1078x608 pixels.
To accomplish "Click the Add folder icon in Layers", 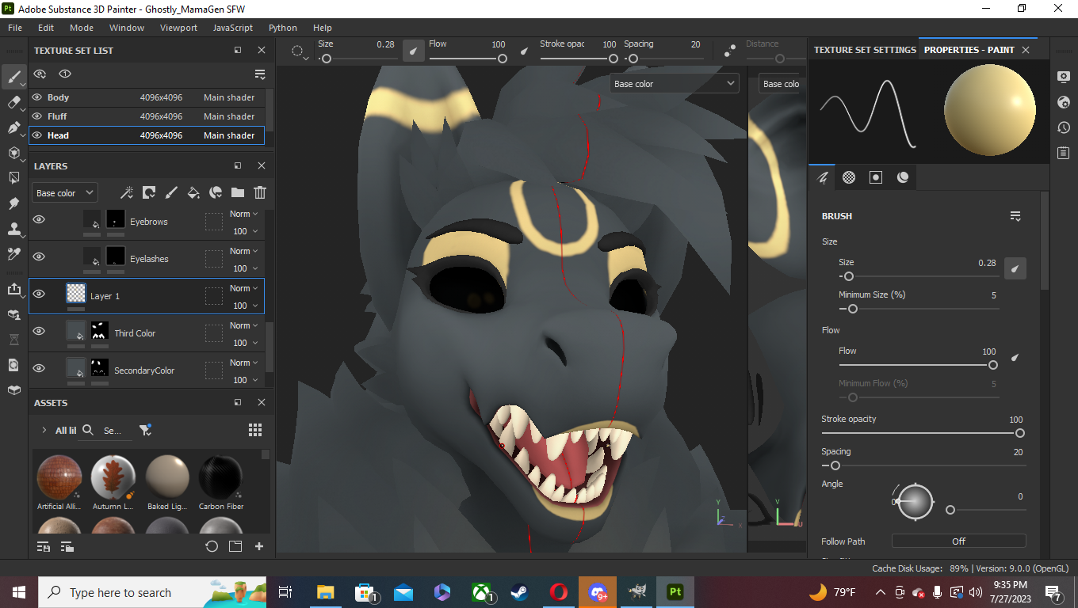I will (x=237, y=192).
